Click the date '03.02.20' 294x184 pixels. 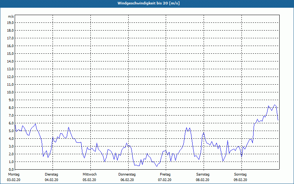tap(14, 180)
